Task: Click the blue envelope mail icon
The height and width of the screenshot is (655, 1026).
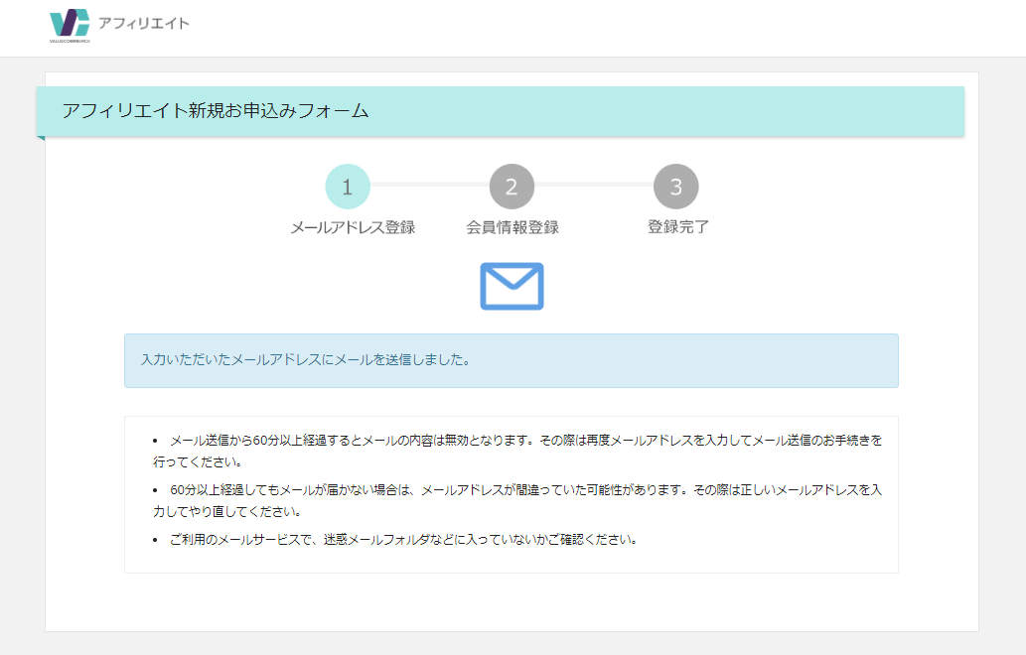Action: [512, 286]
